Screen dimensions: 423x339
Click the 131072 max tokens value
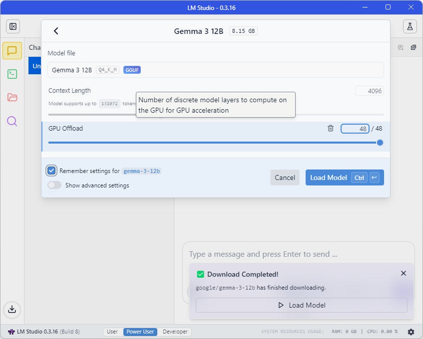(x=109, y=103)
